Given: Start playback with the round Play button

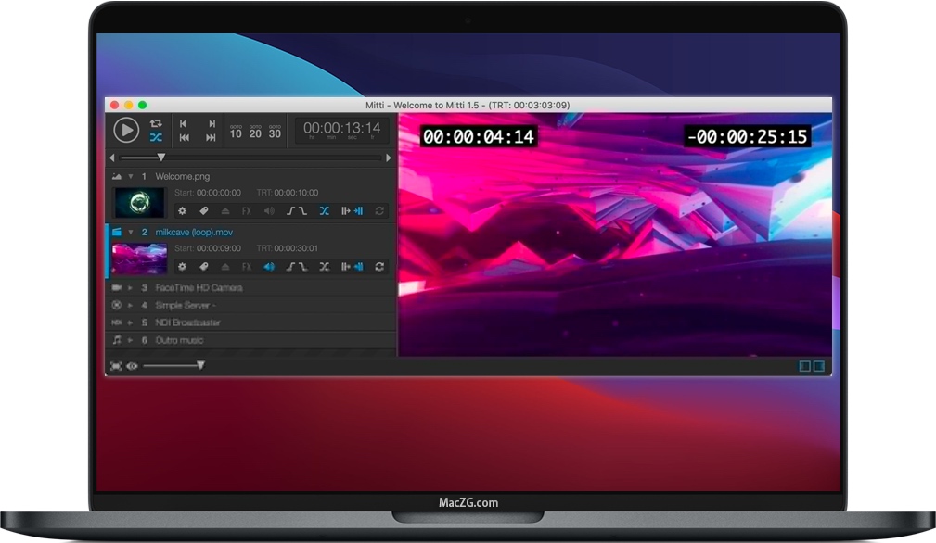Looking at the screenshot, I should [126, 130].
